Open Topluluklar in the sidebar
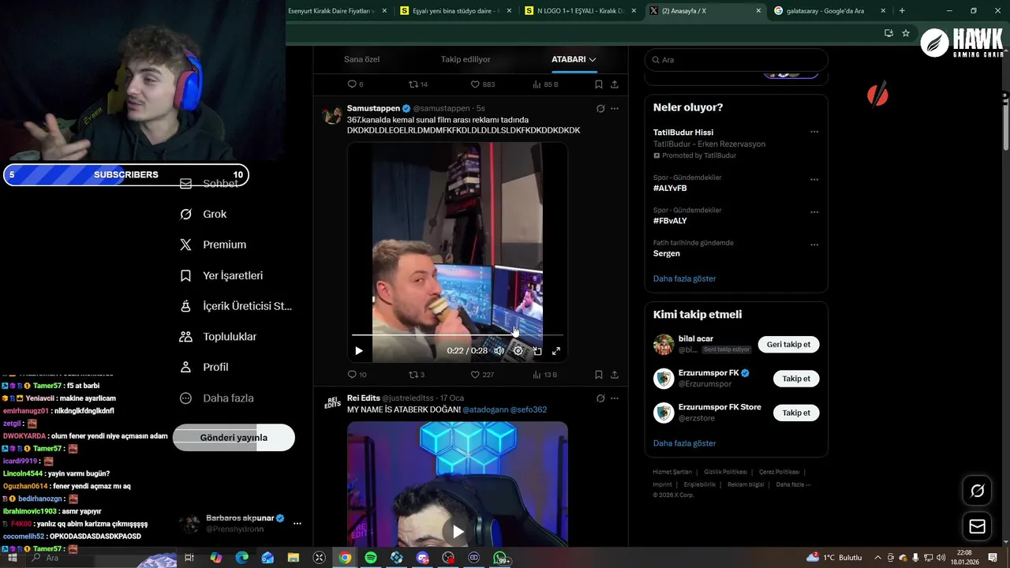 tap(219, 337)
